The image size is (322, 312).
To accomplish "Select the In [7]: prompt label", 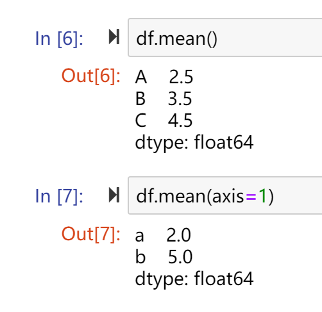I will click(59, 196).
